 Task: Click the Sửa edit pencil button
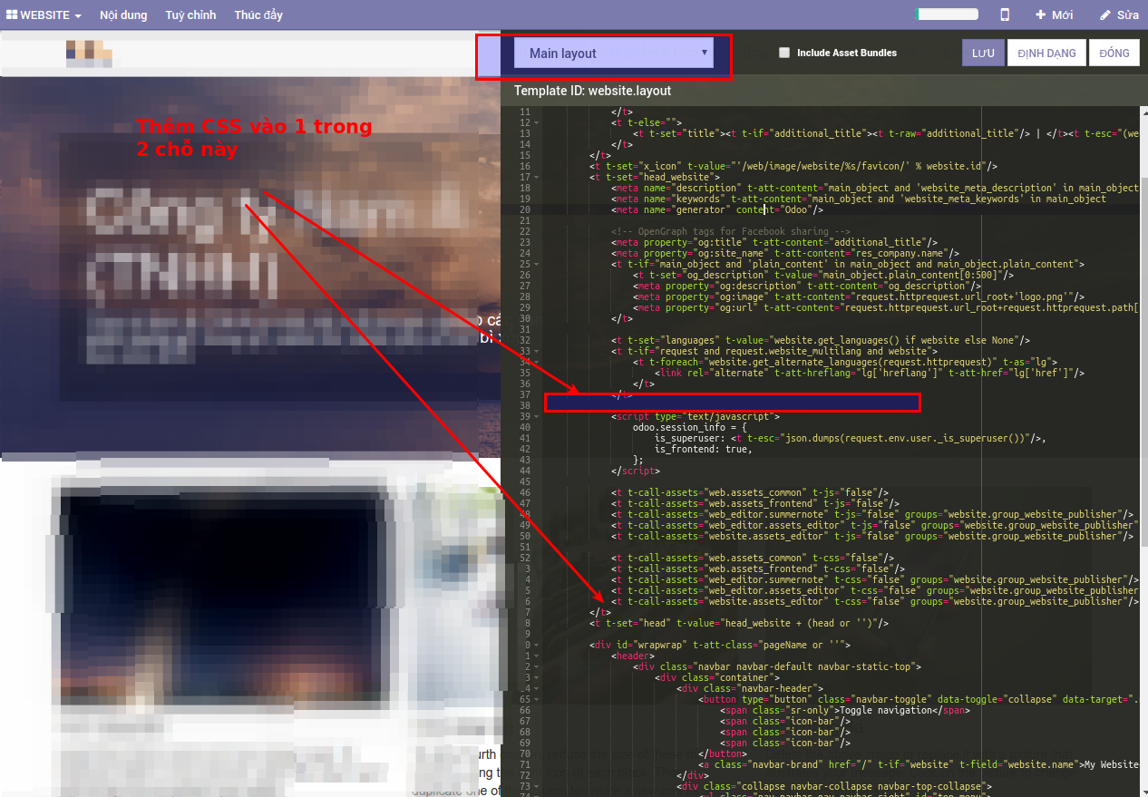point(1119,15)
